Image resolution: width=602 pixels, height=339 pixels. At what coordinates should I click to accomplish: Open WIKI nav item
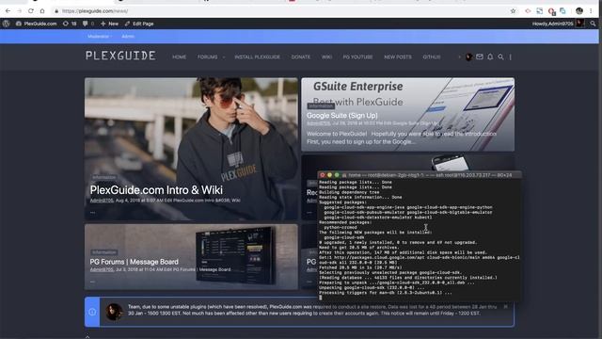pos(326,56)
